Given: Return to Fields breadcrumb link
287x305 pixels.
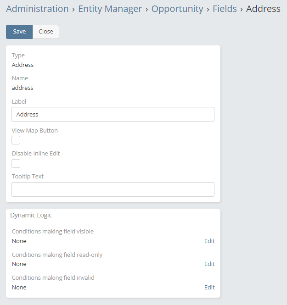Looking at the screenshot, I should coord(225,9).
